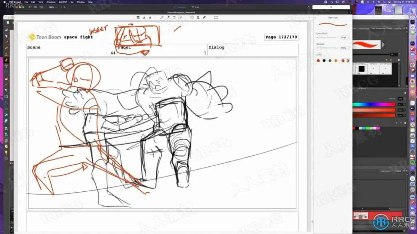Image resolution: width=417 pixels, height=234 pixels.
Task: Select the Text tool in Storyboard Pro toolbar
Action: point(6,66)
